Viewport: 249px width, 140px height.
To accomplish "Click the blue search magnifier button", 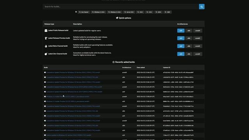I will pos(202,7).
